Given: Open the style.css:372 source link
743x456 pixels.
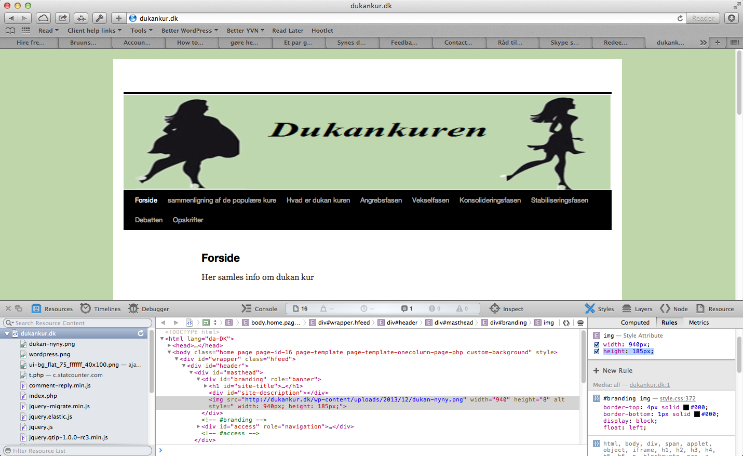Looking at the screenshot, I should tap(677, 398).
